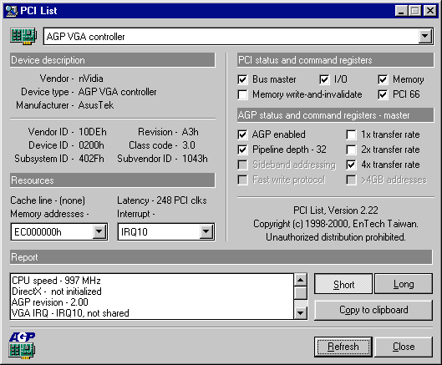Viewport: 442px width, 365px height.
Task: Click the report list scroll up arrow
Action: pyautogui.click(x=301, y=280)
